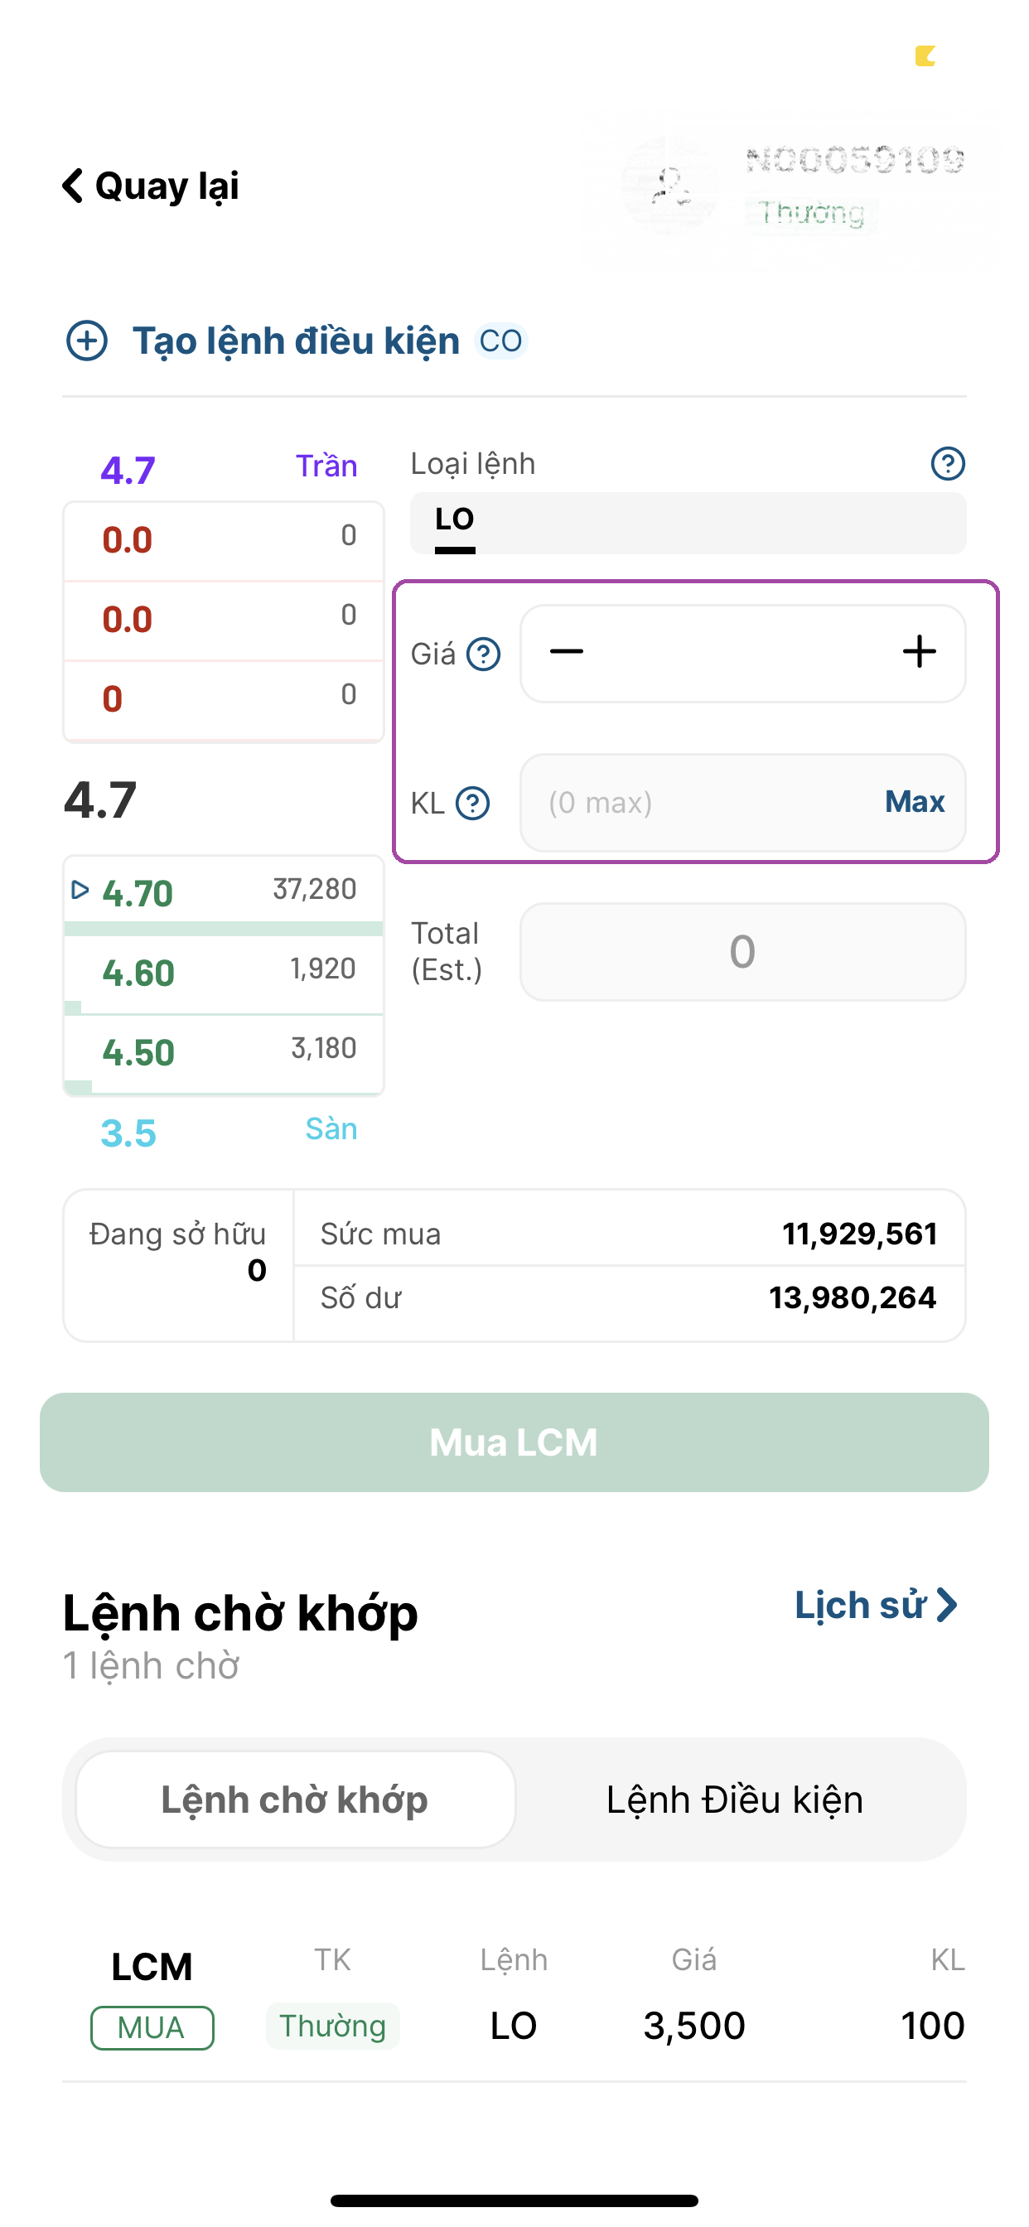Tap the help icon next to KL
1029x2227 pixels.
tap(473, 803)
